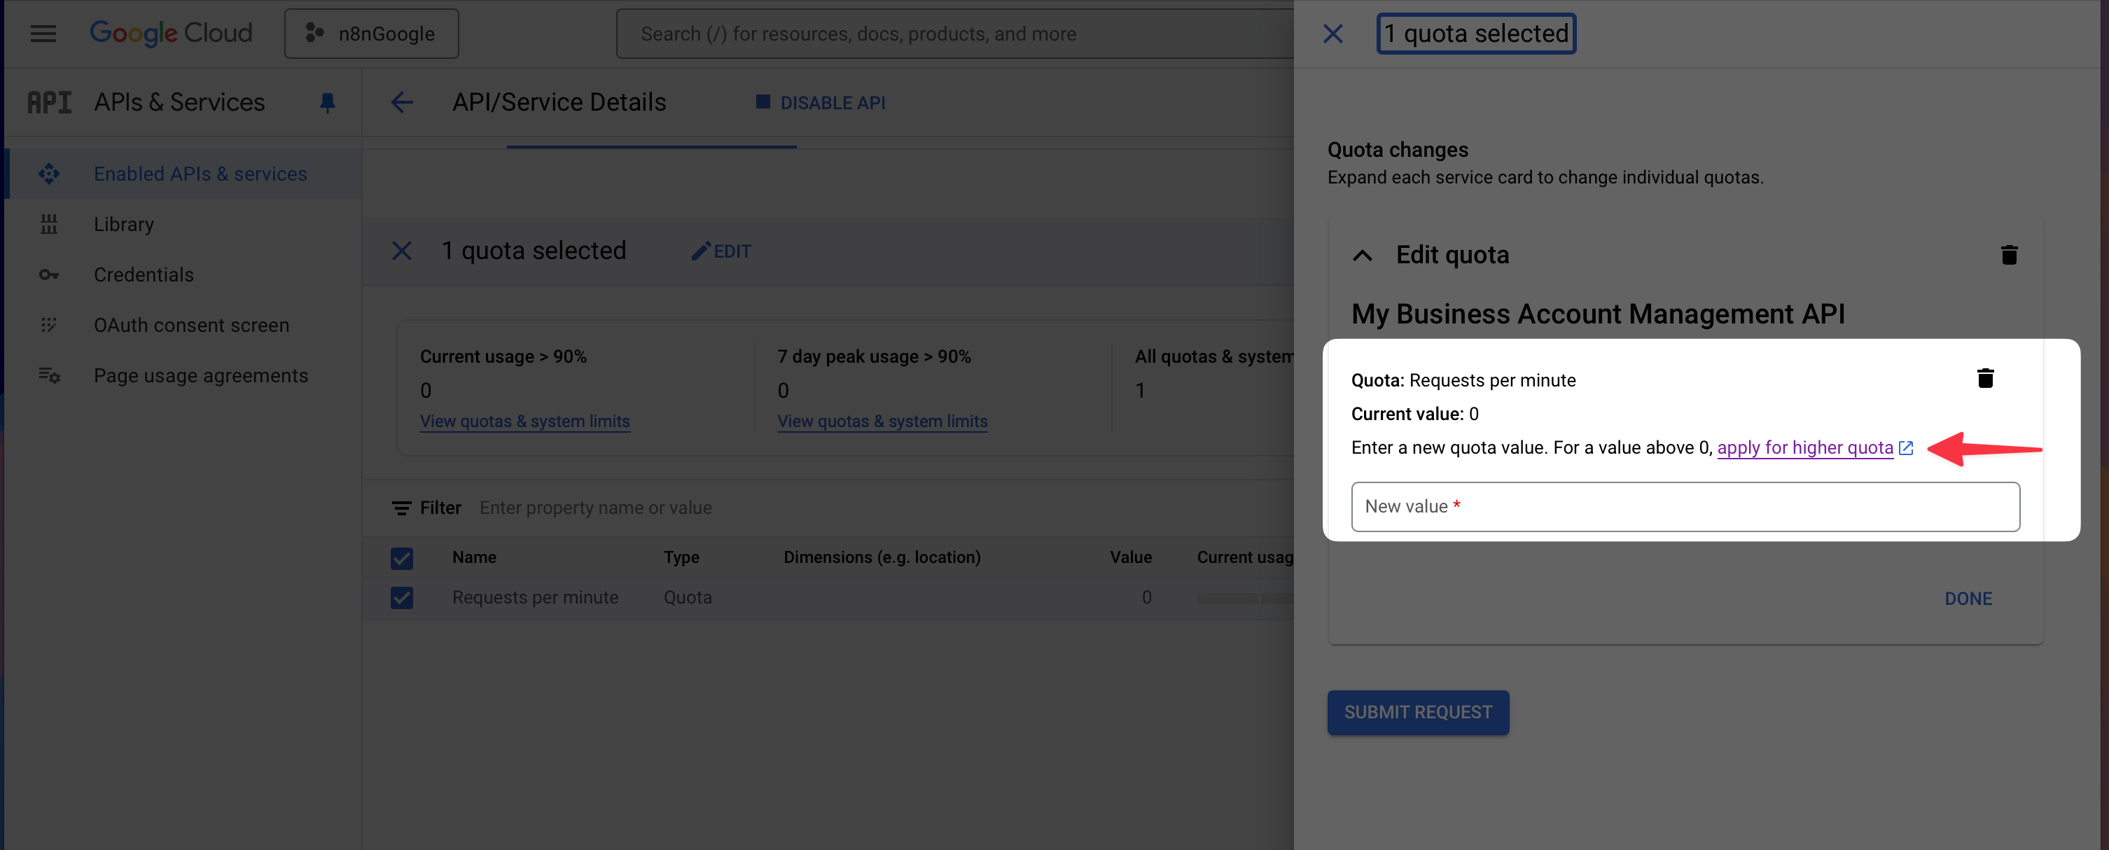Uncheck the Requests per minute row checkbox

[401, 598]
